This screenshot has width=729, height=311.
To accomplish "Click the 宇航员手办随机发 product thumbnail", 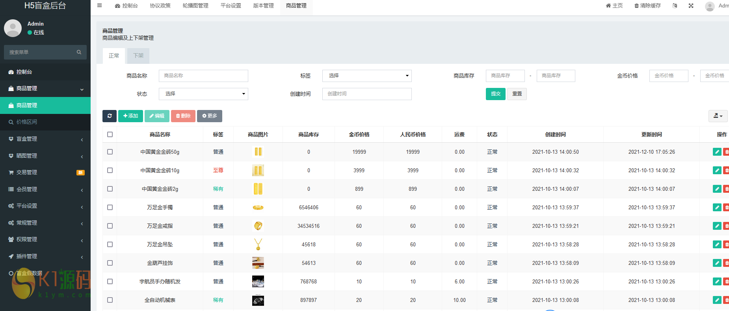I will click(x=258, y=281).
